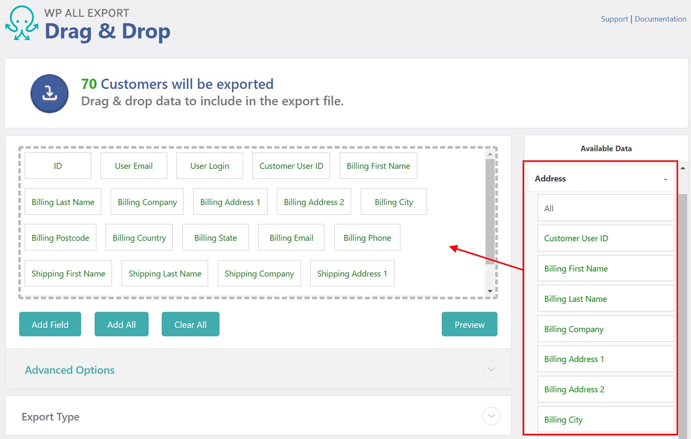
Task: Collapse the Address group in Available Data
Action: pos(665,179)
